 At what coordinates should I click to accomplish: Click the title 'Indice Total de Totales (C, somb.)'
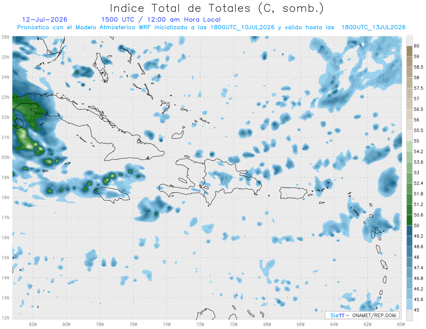217,8
